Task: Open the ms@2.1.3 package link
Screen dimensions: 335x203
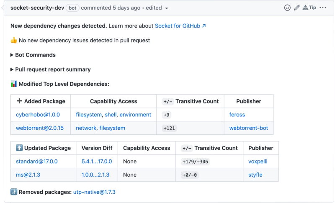Action: (x=28, y=175)
